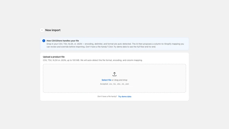Click the 'CSV, TSV, XLSX or JSON, up to 100 MB' description
229x129 pixels.
point(92,60)
